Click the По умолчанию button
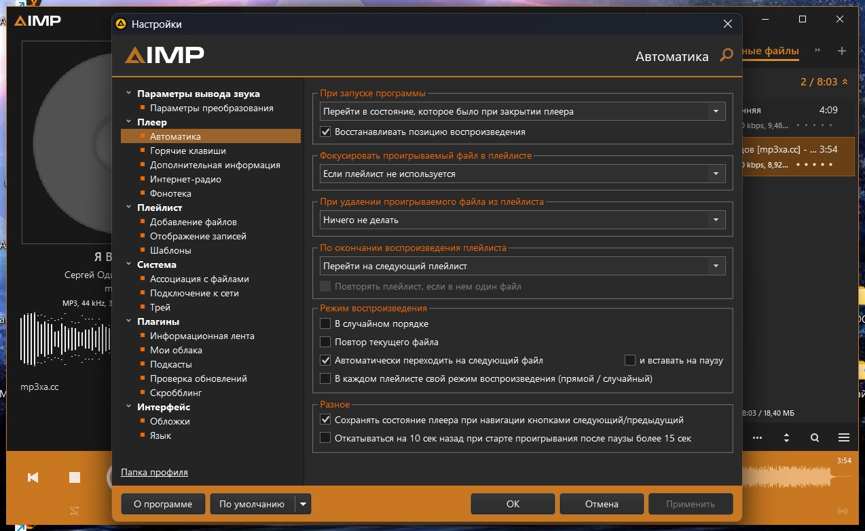This screenshot has width=865, height=531. pos(252,504)
